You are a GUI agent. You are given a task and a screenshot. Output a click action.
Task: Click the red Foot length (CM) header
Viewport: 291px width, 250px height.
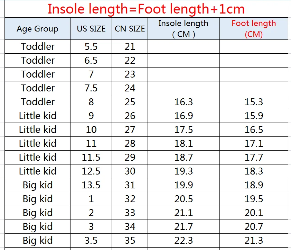(x=254, y=29)
